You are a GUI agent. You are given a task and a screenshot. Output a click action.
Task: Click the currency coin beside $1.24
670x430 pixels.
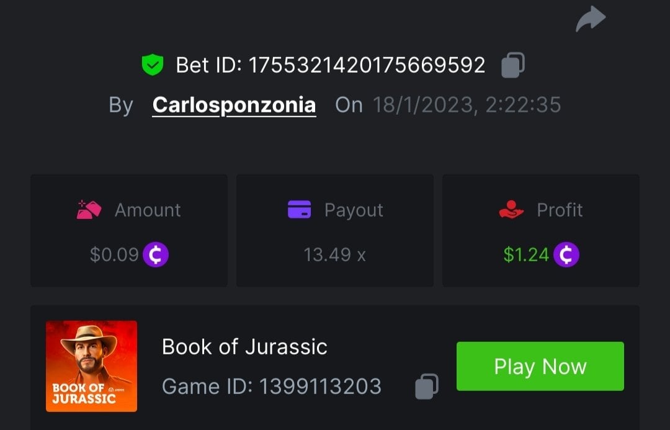tap(566, 254)
